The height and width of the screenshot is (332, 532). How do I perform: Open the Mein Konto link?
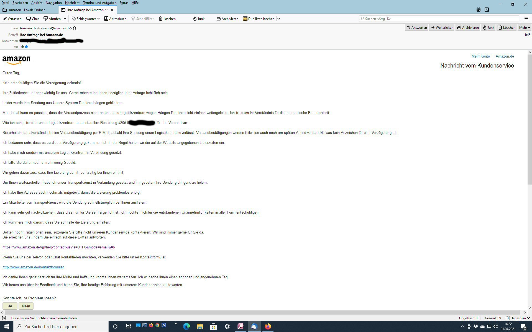click(x=480, y=56)
